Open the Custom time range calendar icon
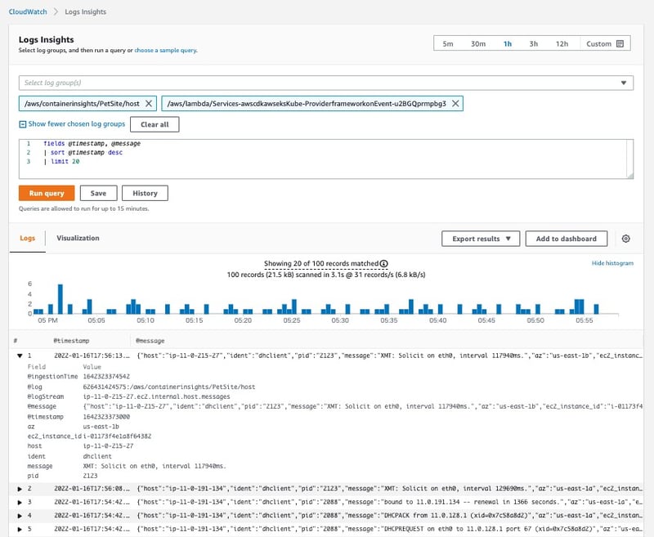654x537 pixels. 620,44
